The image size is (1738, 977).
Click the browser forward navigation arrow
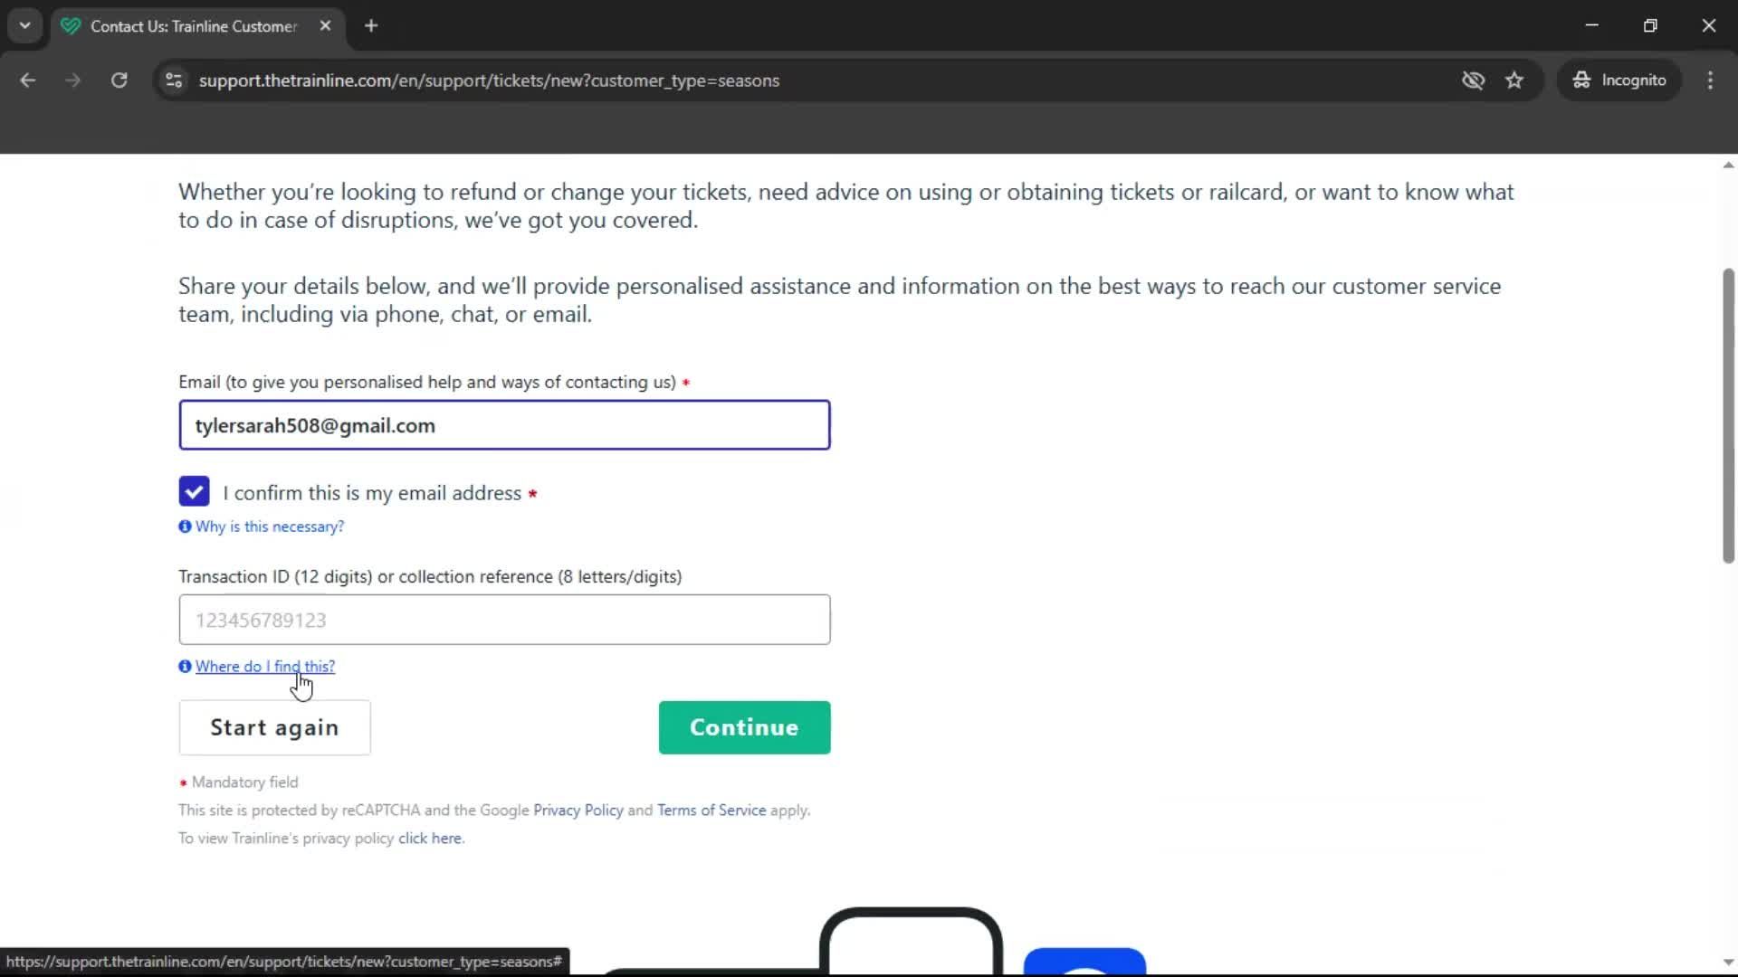pyautogui.click(x=72, y=80)
